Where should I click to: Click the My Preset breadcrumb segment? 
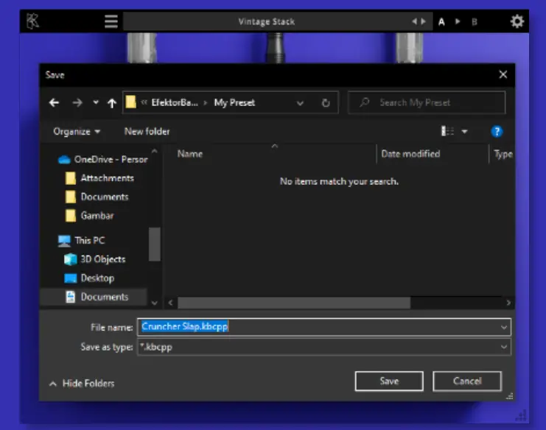click(234, 102)
